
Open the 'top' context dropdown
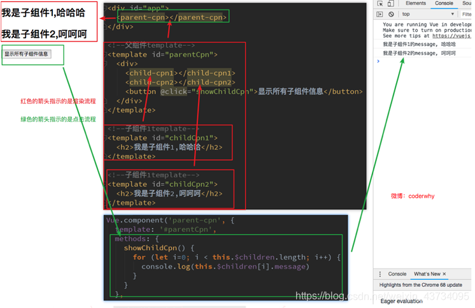(x=429, y=14)
